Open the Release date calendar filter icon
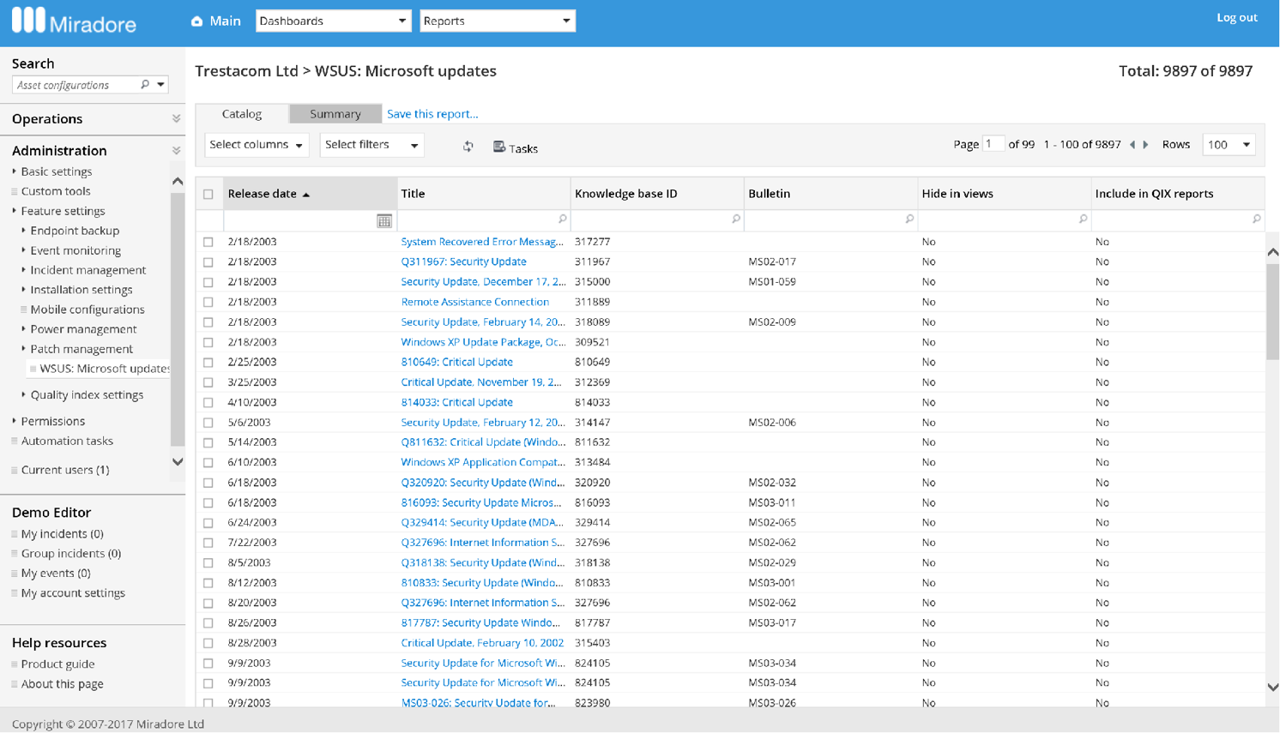1280x733 pixels. 384,221
